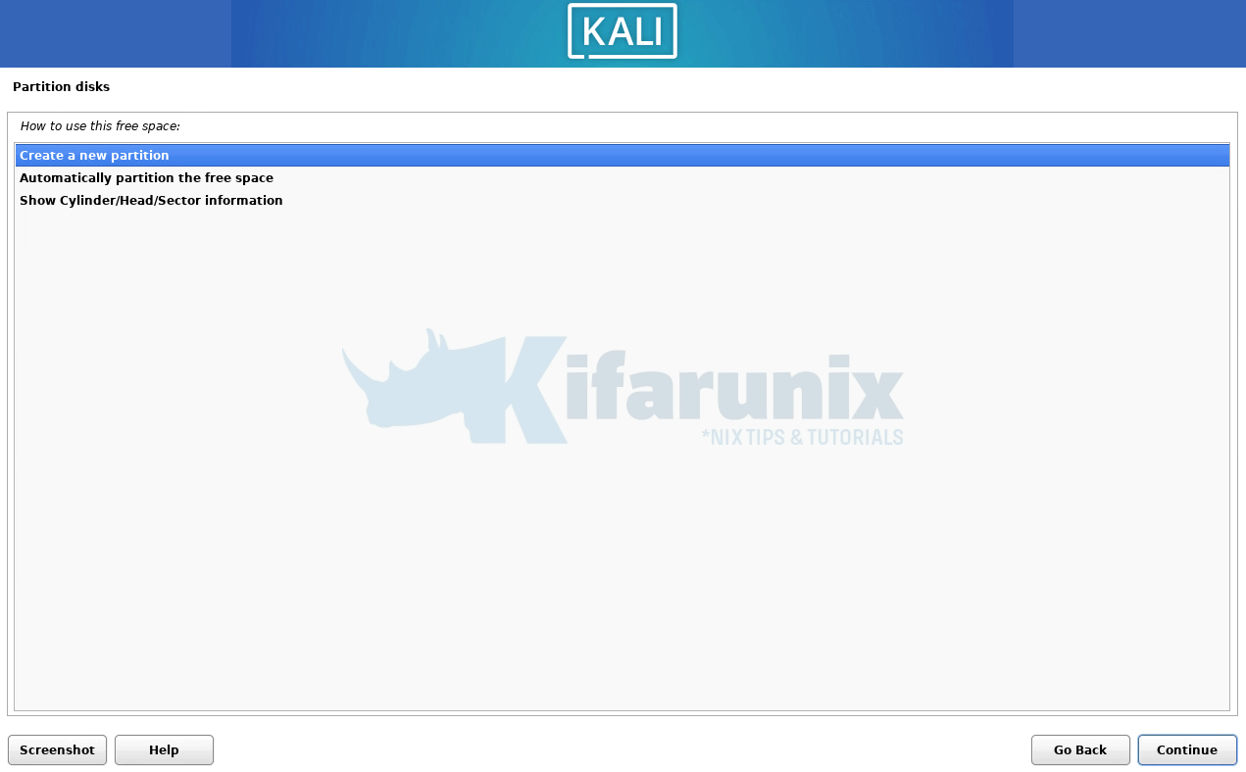The height and width of the screenshot is (772, 1246).
Task: Click the dark blue banner right of the logo
Action: point(1127,33)
